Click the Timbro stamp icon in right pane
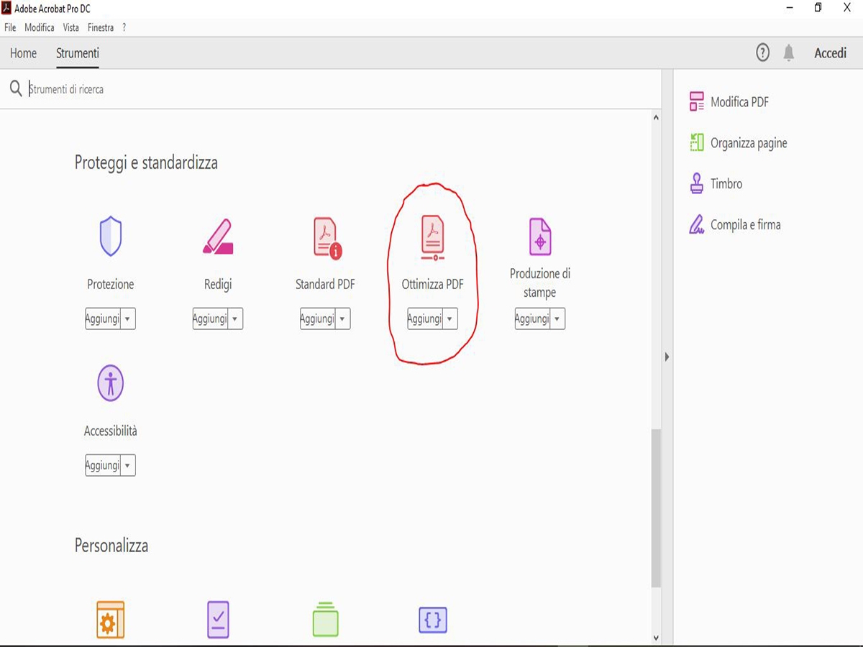Screen dimensions: 863x647 (696, 183)
